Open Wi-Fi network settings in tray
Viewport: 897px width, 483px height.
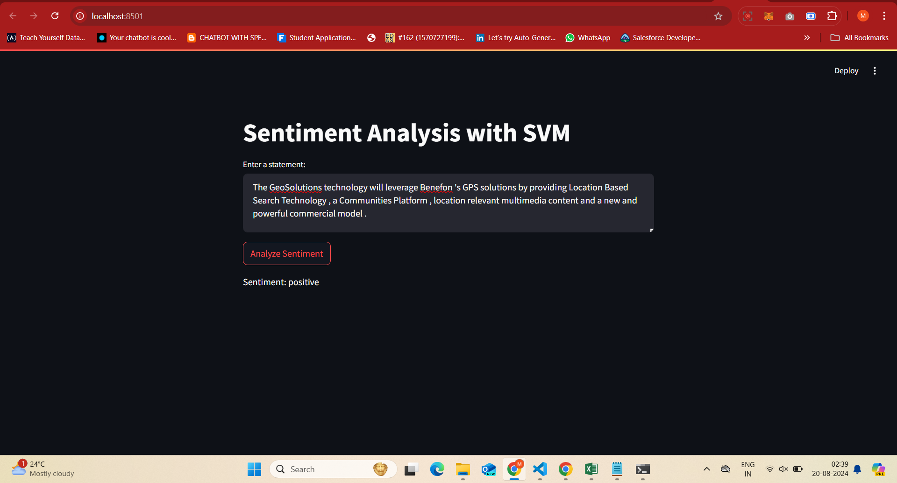tap(769, 469)
